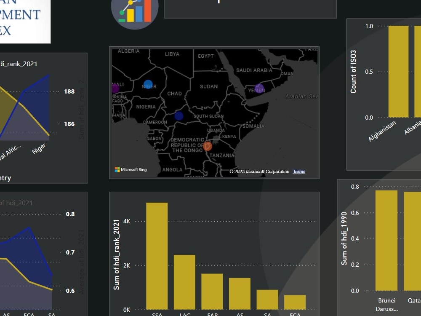Image resolution: width=421 pixels, height=316 pixels.
Task: Click the 2023 Microsoft Corporation copyright text
Action: point(260,171)
